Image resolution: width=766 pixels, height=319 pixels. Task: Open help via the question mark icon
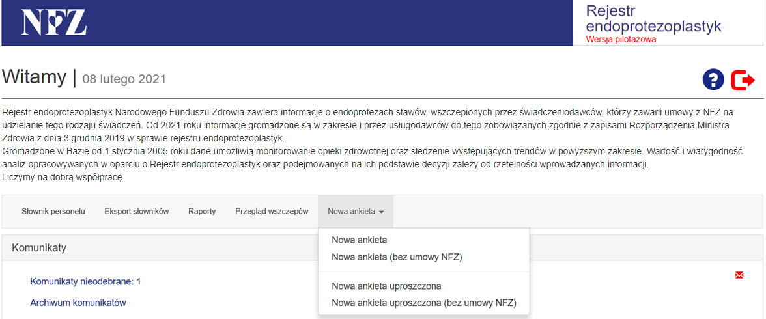pos(713,79)
